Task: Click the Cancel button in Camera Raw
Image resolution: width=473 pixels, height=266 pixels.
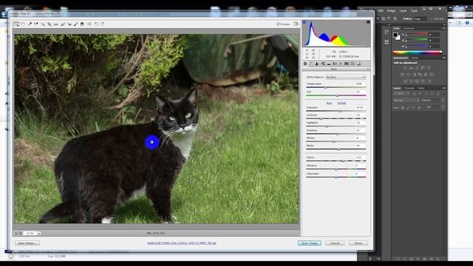Action: coord(335,243)
